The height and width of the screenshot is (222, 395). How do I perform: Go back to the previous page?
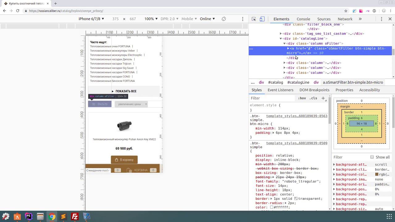point(4,11)
